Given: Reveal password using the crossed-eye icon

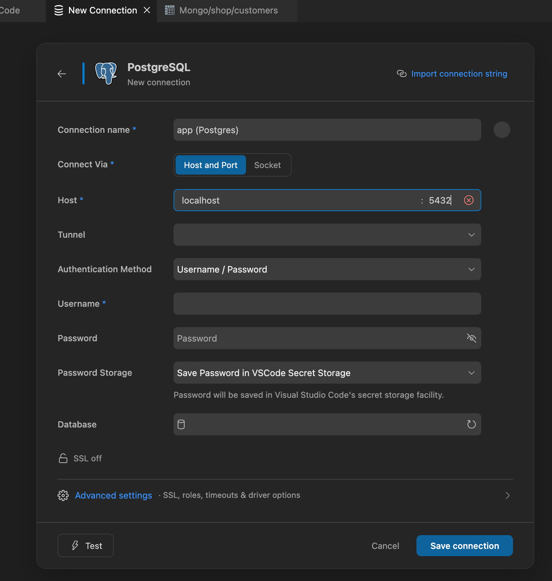Looking at the screenshot, I should tap(471, 338).
